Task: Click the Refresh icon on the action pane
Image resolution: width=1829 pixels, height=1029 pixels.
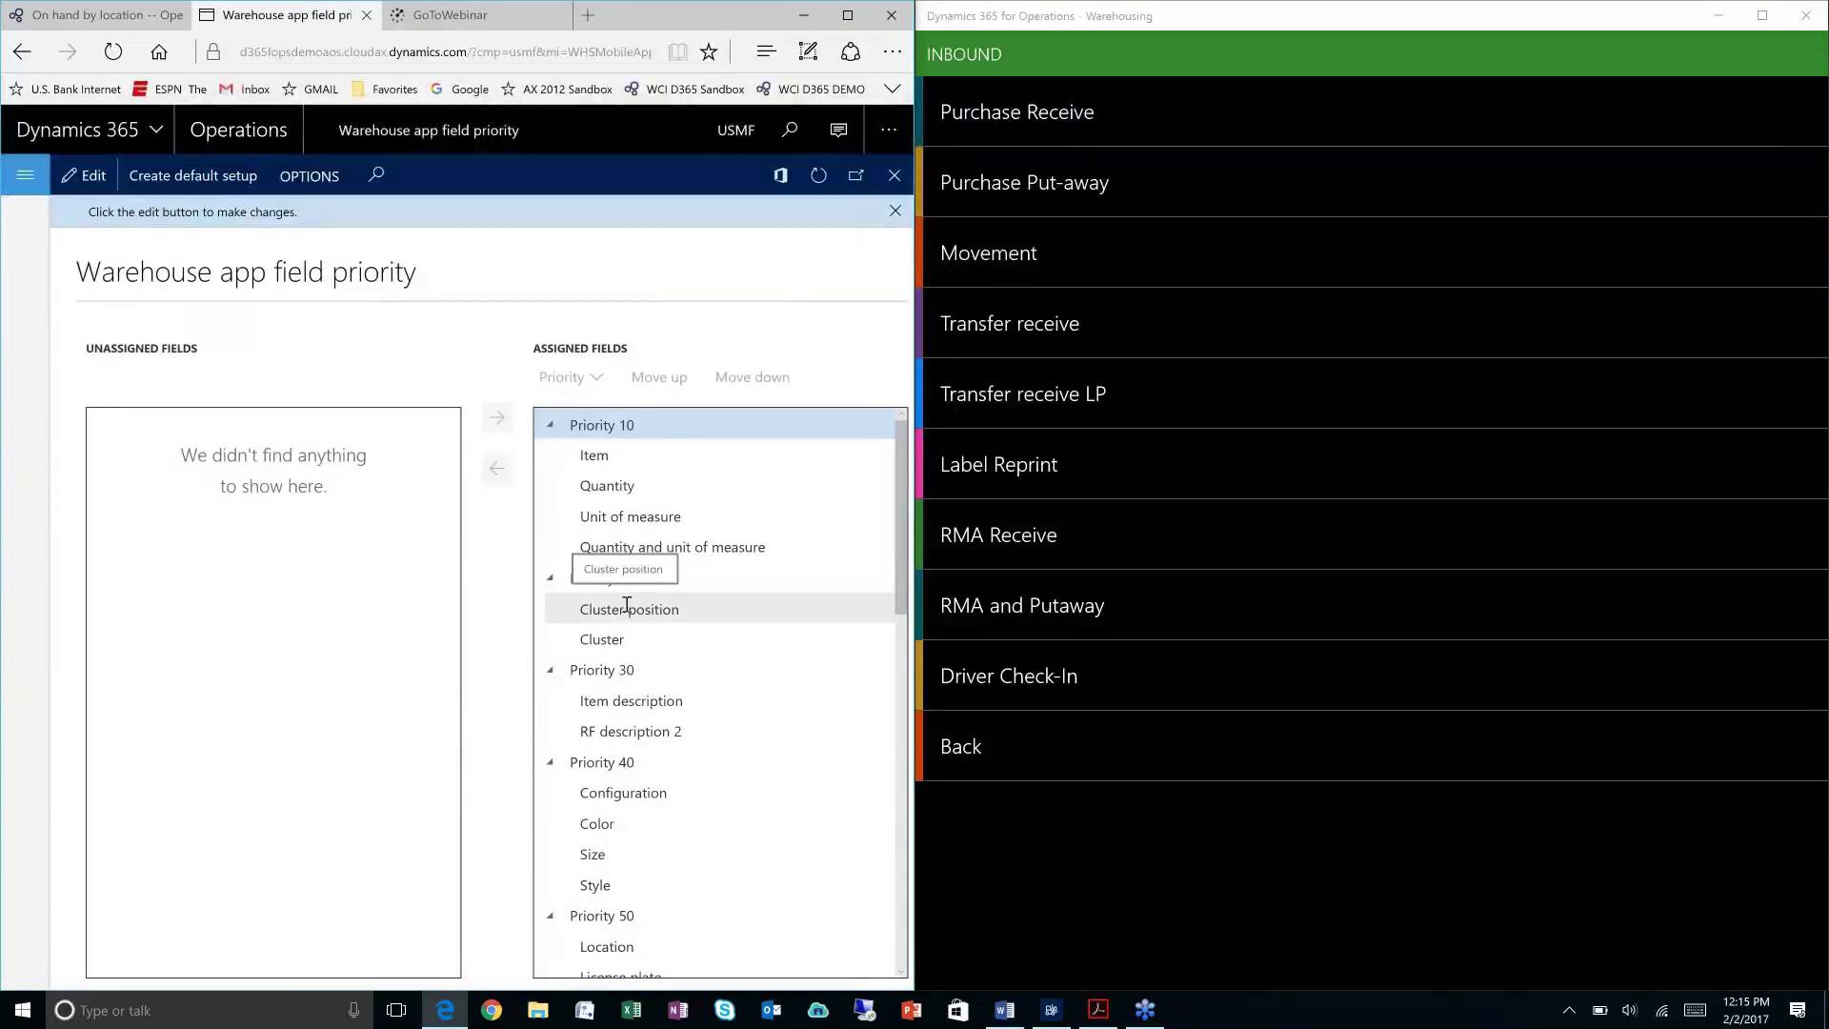Action: [x=818, y=175]
